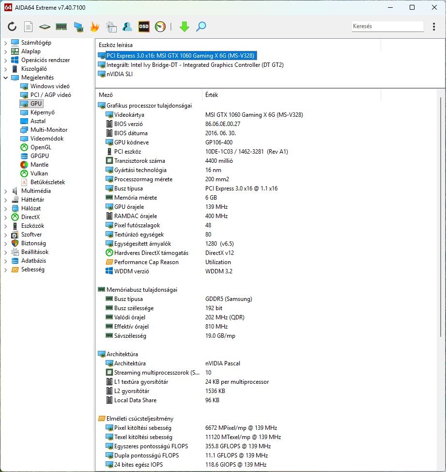Image resolution: width=446 pixels, height=472 pixels.
Task: Click the GP106-400 value
Action: pyautogui.click(x=218, y=142)
